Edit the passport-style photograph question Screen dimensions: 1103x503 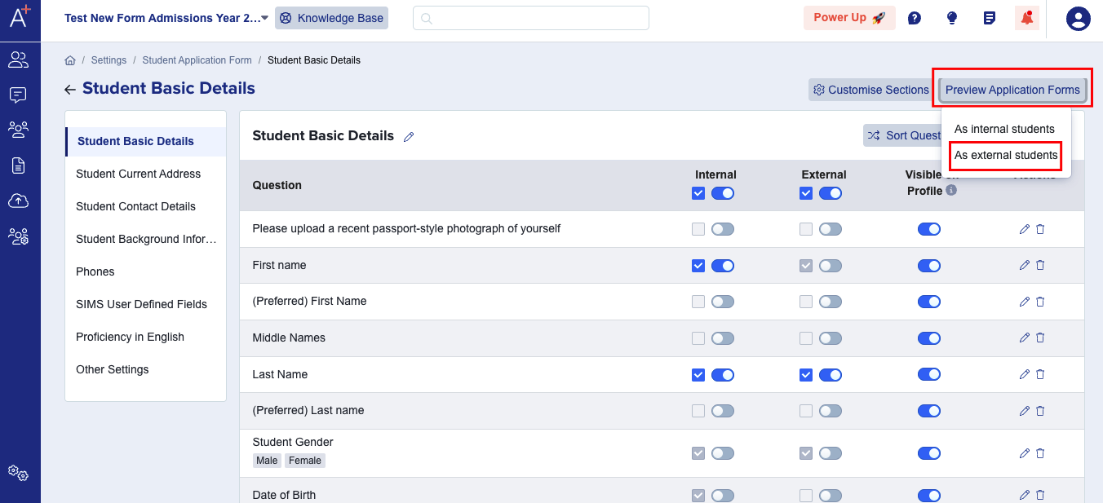coord(1025,229)
